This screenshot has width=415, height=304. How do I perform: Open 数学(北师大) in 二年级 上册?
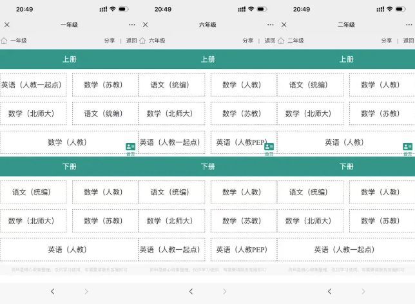pyautogui.click(x=311, y=113)
